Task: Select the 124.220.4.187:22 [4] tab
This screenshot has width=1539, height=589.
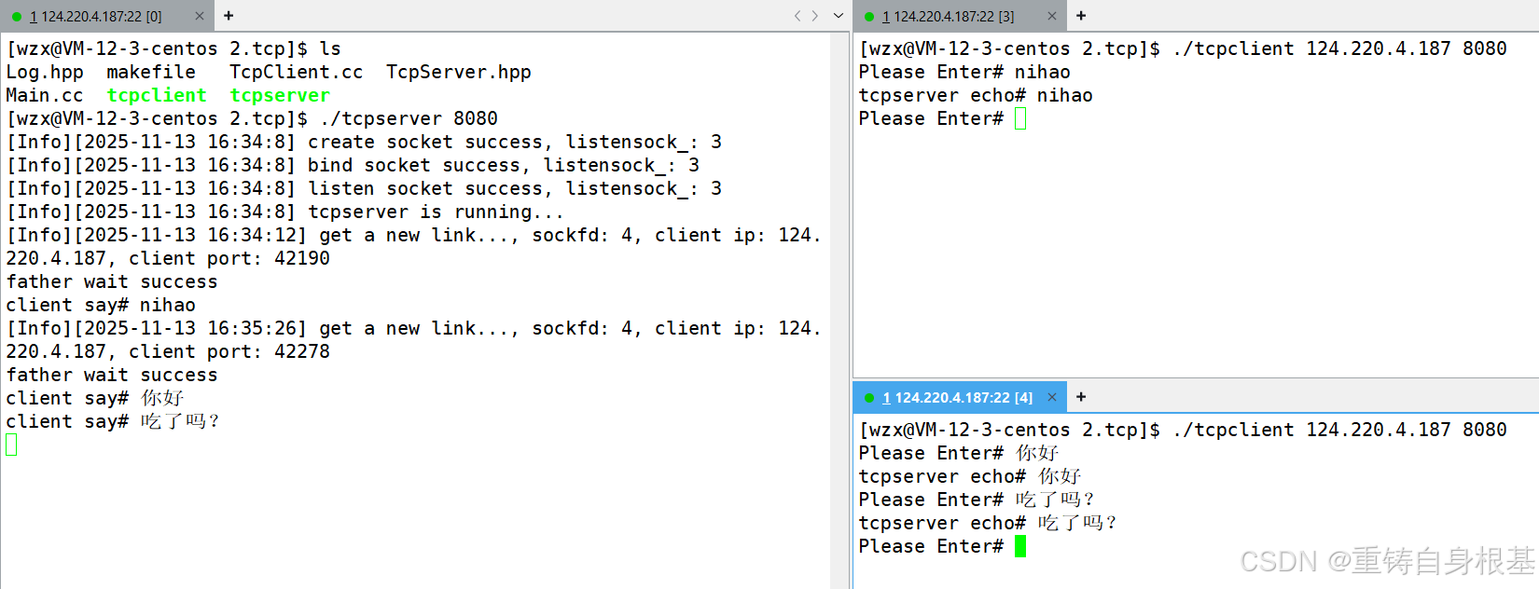Action: point(958,398)
